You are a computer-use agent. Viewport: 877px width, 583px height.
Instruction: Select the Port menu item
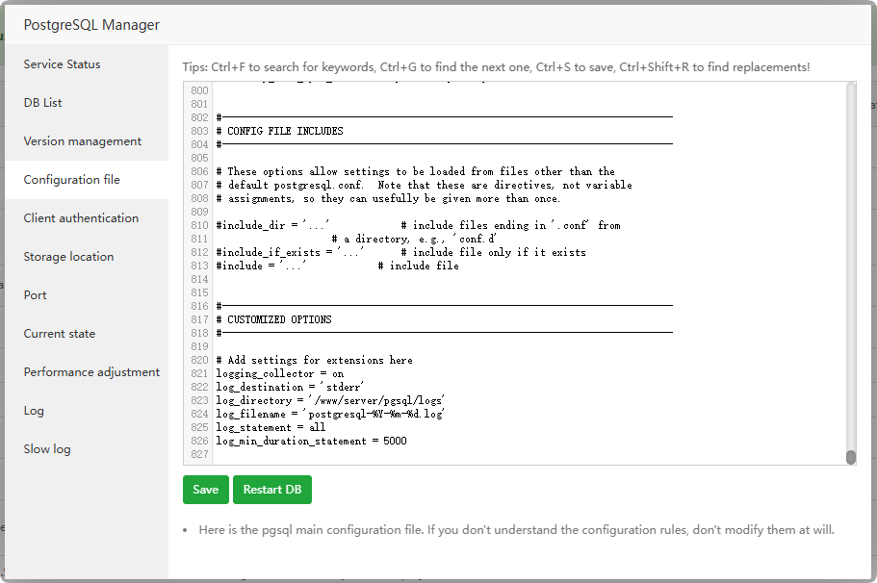click(36, 295)
